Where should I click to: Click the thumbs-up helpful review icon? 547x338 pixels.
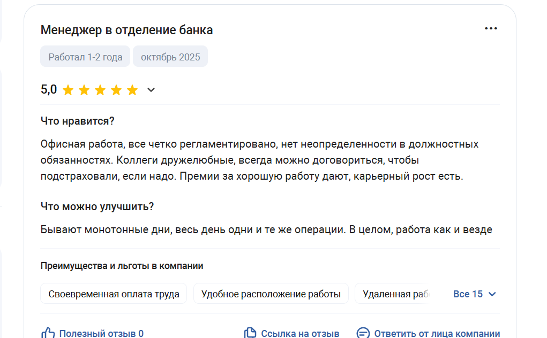tap(48, 333)
